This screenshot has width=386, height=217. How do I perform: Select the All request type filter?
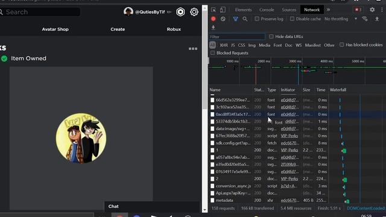click(x=212, y=45)
